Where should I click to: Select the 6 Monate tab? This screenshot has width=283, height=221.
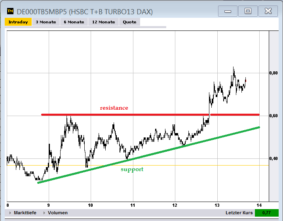[74, 22]
